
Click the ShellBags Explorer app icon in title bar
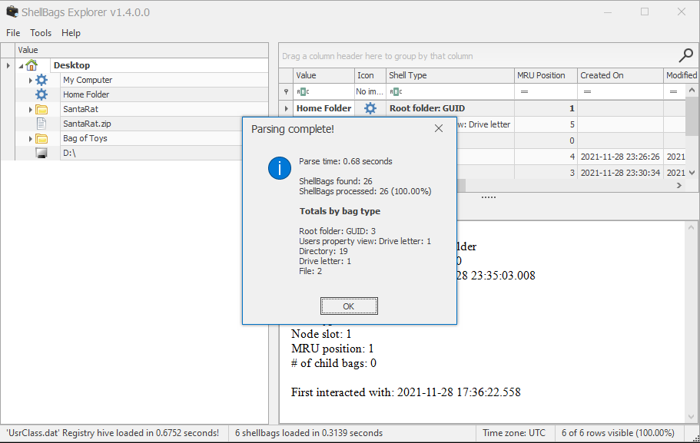tap(12, 12)
